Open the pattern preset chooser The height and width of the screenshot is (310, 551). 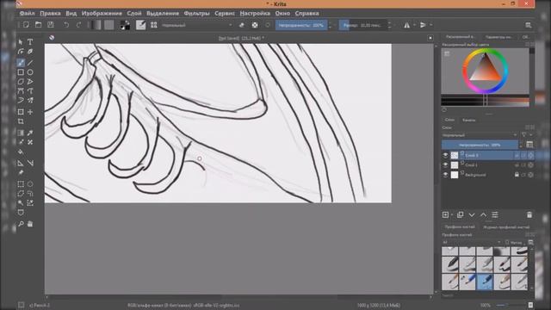coord(109,25)
